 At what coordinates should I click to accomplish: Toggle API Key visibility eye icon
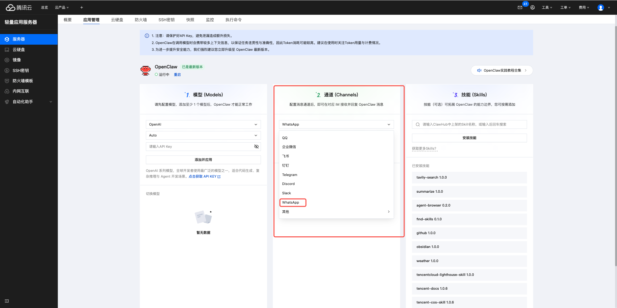click(x=256, y=146)
